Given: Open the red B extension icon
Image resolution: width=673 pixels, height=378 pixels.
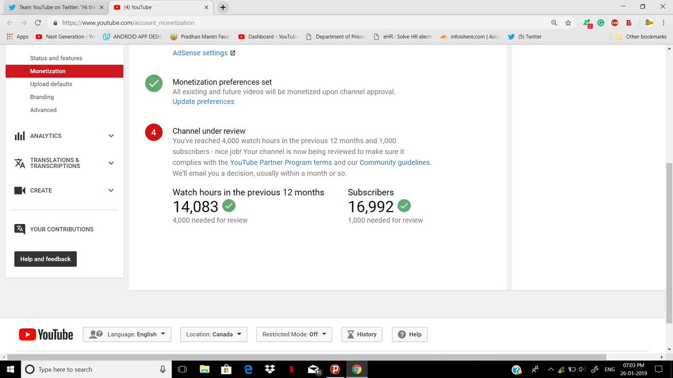Looking at the screenshot, I should click(x=629, y=23).
